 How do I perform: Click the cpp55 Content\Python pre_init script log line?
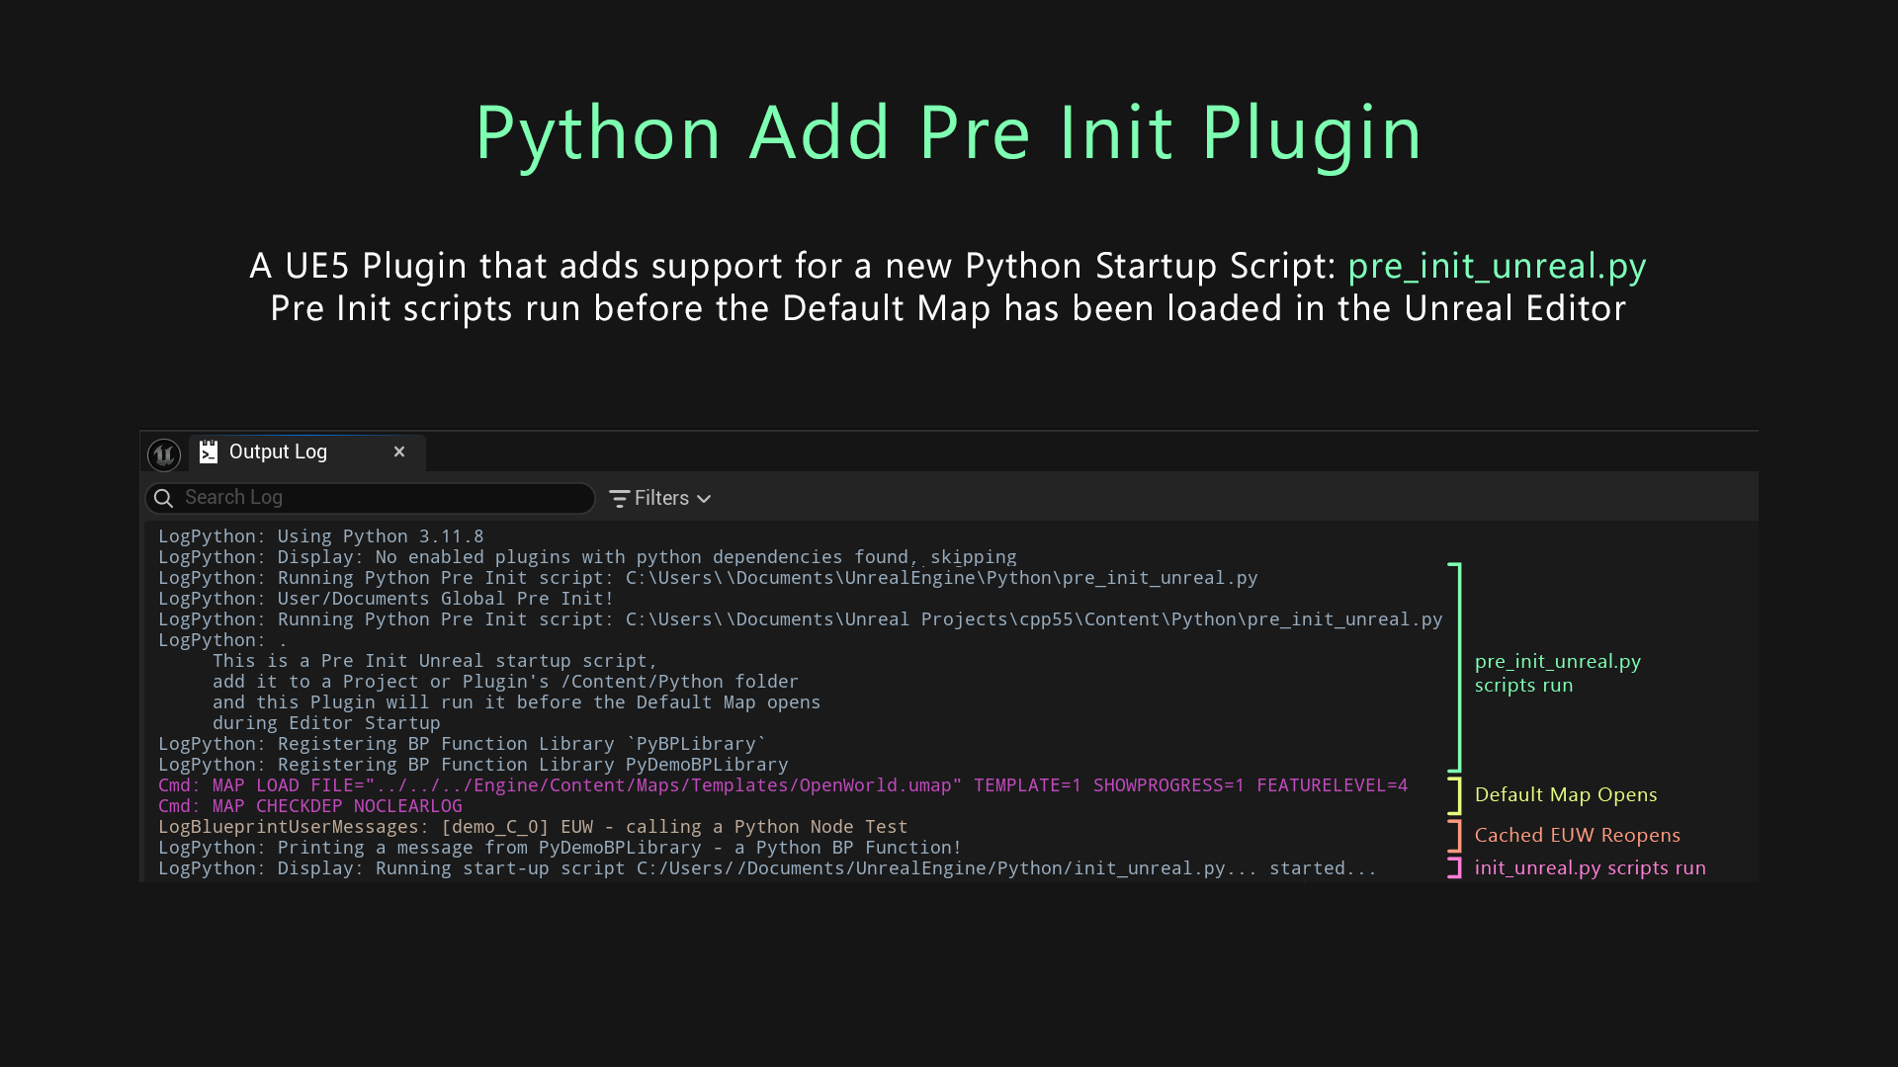point(801,618)
